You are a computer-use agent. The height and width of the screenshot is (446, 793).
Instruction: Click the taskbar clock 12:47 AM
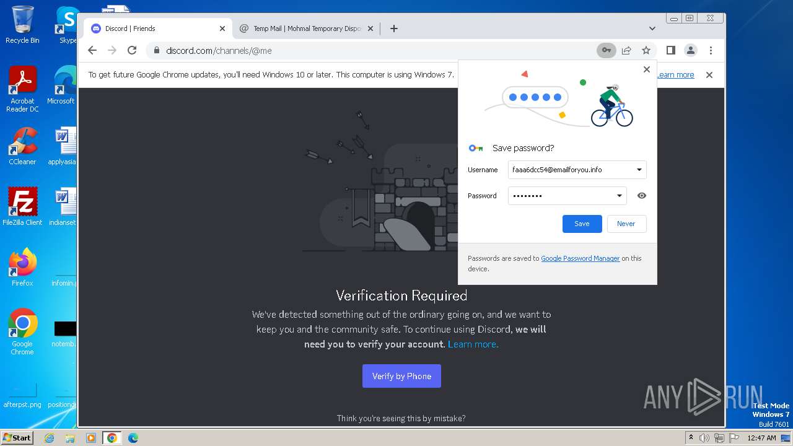tap(761, 438)
